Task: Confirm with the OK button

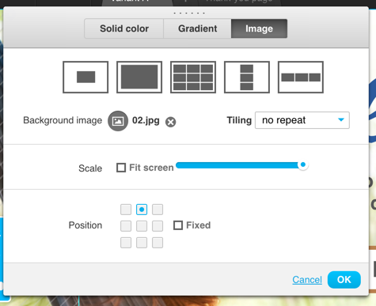Action: [344, 280]
